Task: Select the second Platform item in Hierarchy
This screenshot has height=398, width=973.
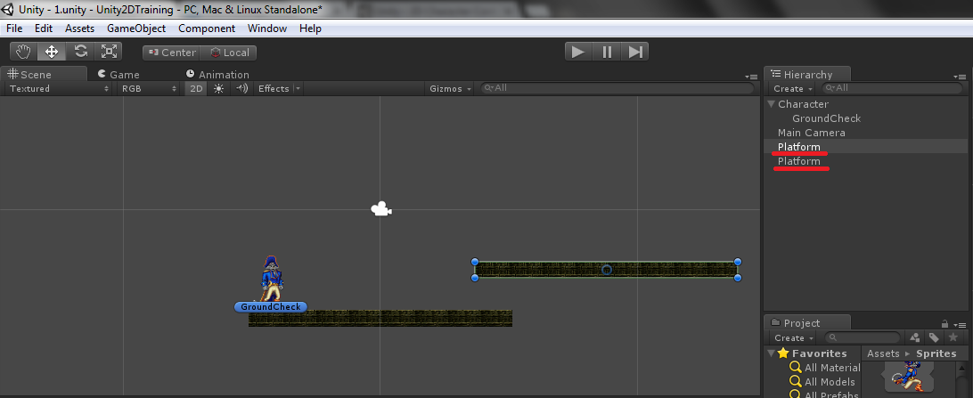Action: pyautogui.click(x=798, y=161)
